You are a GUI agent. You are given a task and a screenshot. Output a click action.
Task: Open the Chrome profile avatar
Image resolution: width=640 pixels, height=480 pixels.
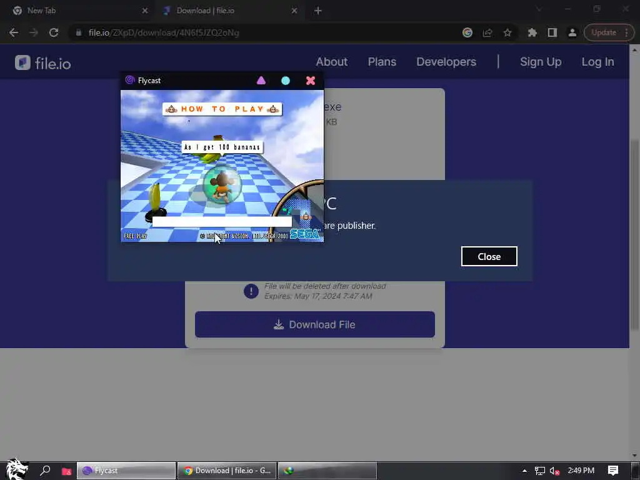click(572, 32)
